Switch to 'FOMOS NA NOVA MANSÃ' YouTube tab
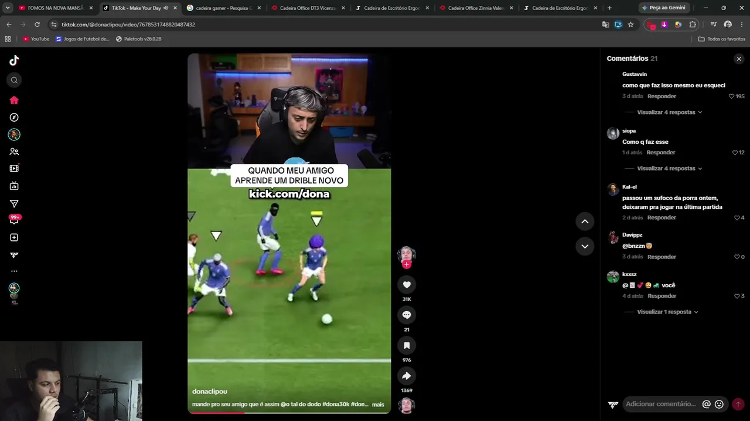 (56, 8)
